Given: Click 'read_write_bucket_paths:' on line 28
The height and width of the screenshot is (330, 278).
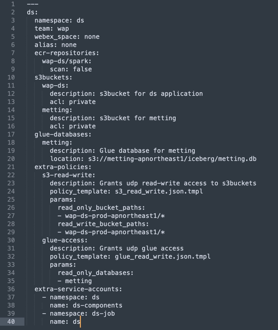Looking at the screenshot, I should [103, 224].
